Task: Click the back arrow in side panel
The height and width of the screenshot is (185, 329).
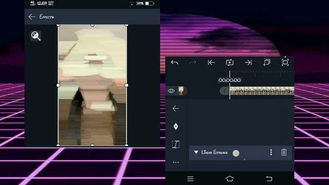Action: pos(176,108)
